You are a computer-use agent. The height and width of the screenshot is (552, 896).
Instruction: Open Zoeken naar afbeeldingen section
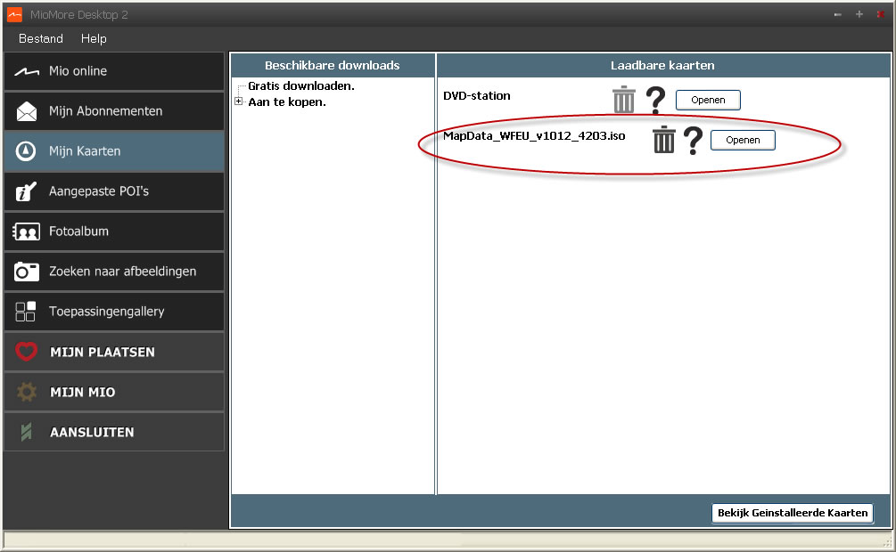tap(114, 272)
